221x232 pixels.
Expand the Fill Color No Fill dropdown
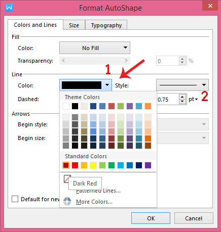click(95, 48)
